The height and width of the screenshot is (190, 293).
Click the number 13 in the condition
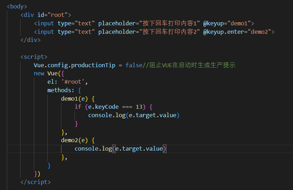(140, 107)
